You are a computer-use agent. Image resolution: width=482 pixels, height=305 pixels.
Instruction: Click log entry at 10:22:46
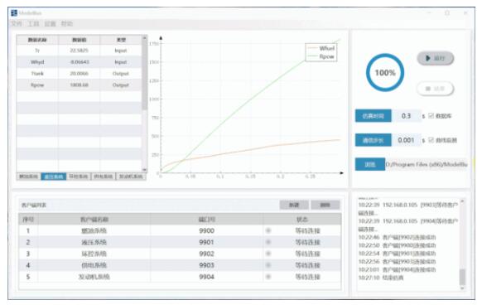coord(398,237)
